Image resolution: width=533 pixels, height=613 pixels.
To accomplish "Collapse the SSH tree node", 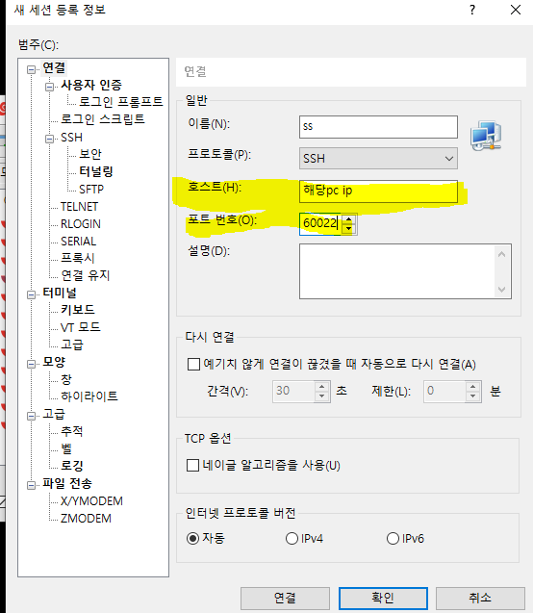I will (49, 139).
